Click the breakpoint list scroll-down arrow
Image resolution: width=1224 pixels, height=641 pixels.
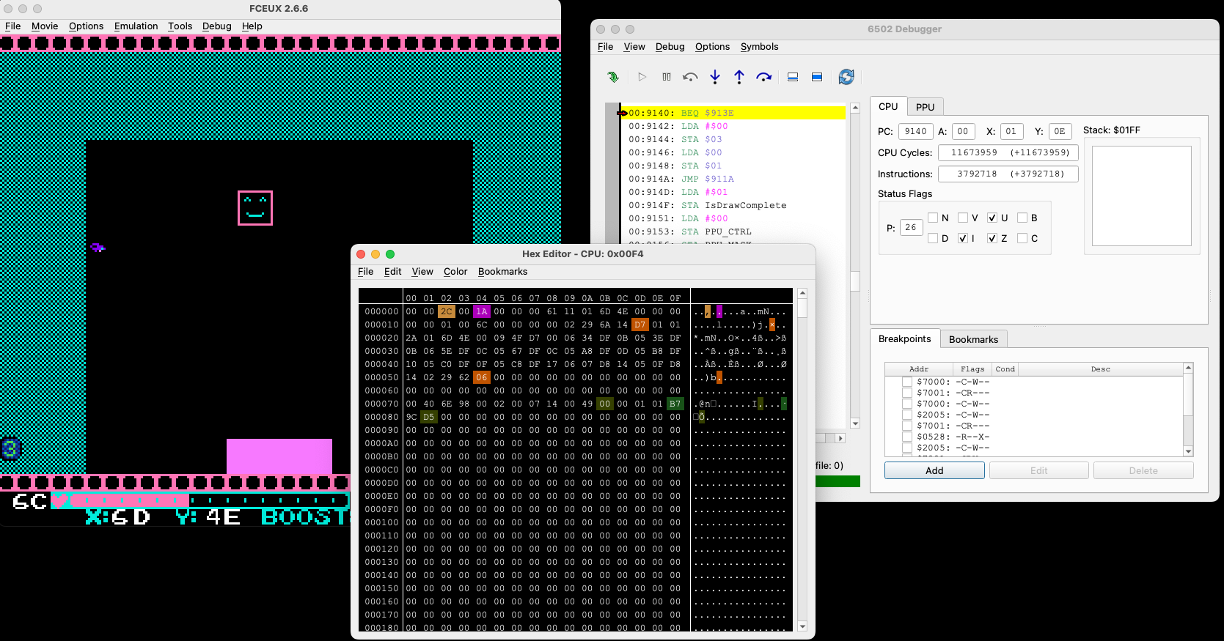[1188, 451]
